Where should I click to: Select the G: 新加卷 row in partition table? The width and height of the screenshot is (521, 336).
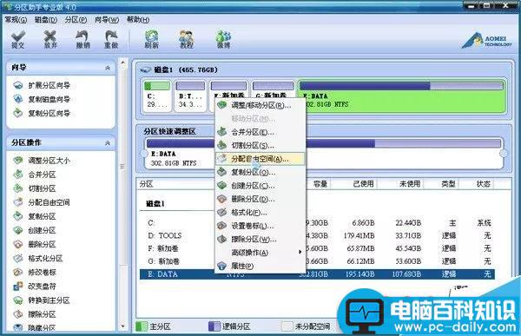(x=317, y=261)
